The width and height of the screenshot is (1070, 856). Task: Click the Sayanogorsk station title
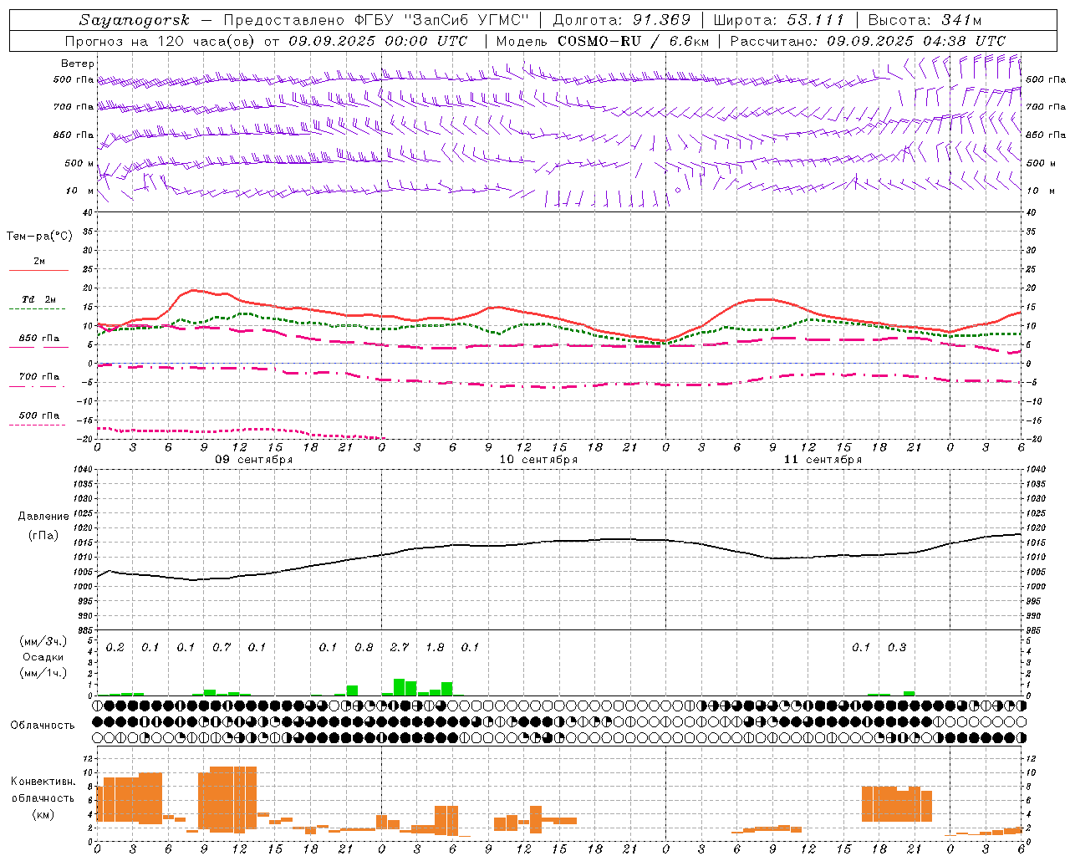point(135,21)
